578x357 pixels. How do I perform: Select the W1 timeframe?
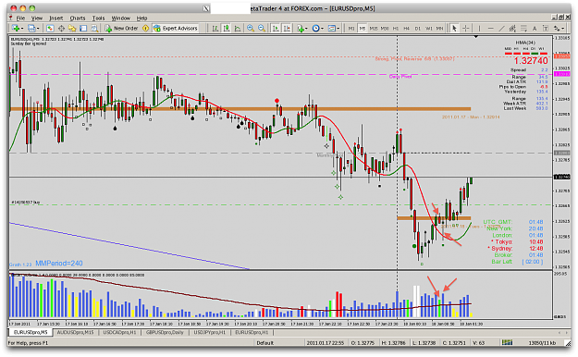pos(429,29)
